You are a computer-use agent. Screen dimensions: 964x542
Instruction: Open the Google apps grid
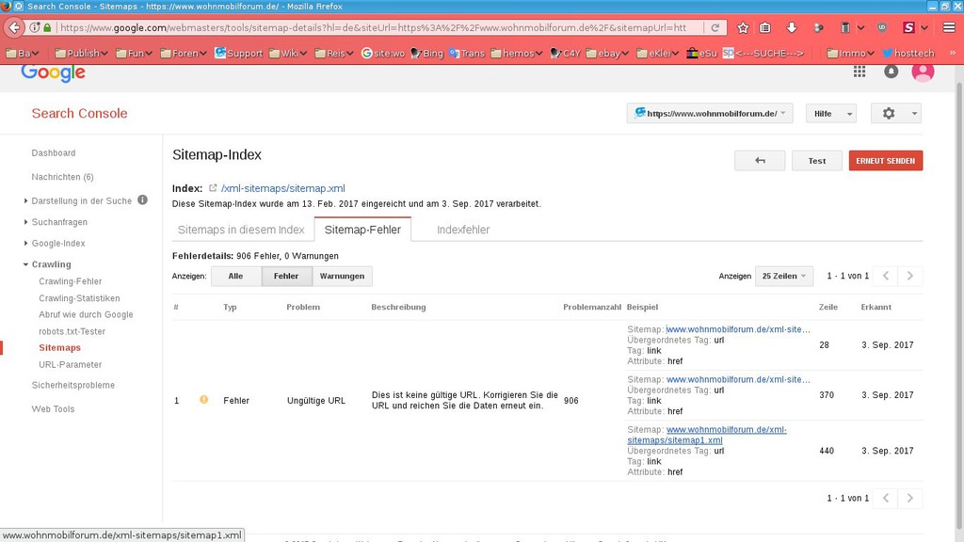point(860,72)
